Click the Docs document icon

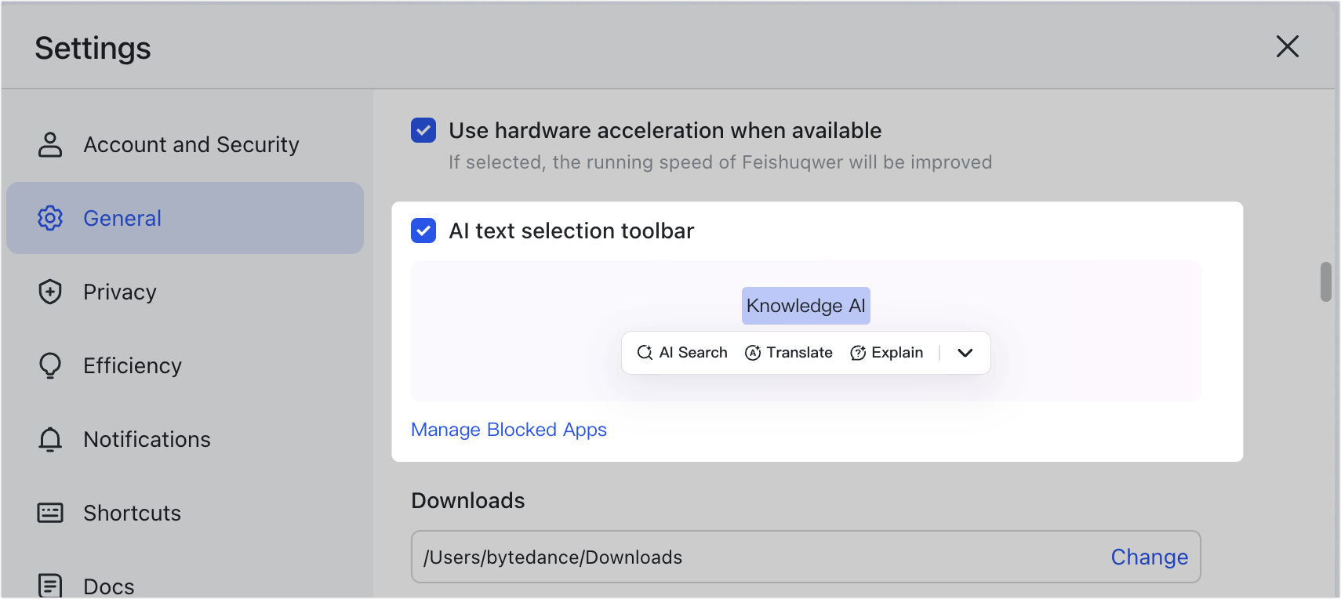click(50, 586)
